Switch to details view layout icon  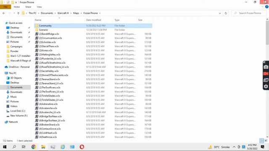click(x=261, y=141)
